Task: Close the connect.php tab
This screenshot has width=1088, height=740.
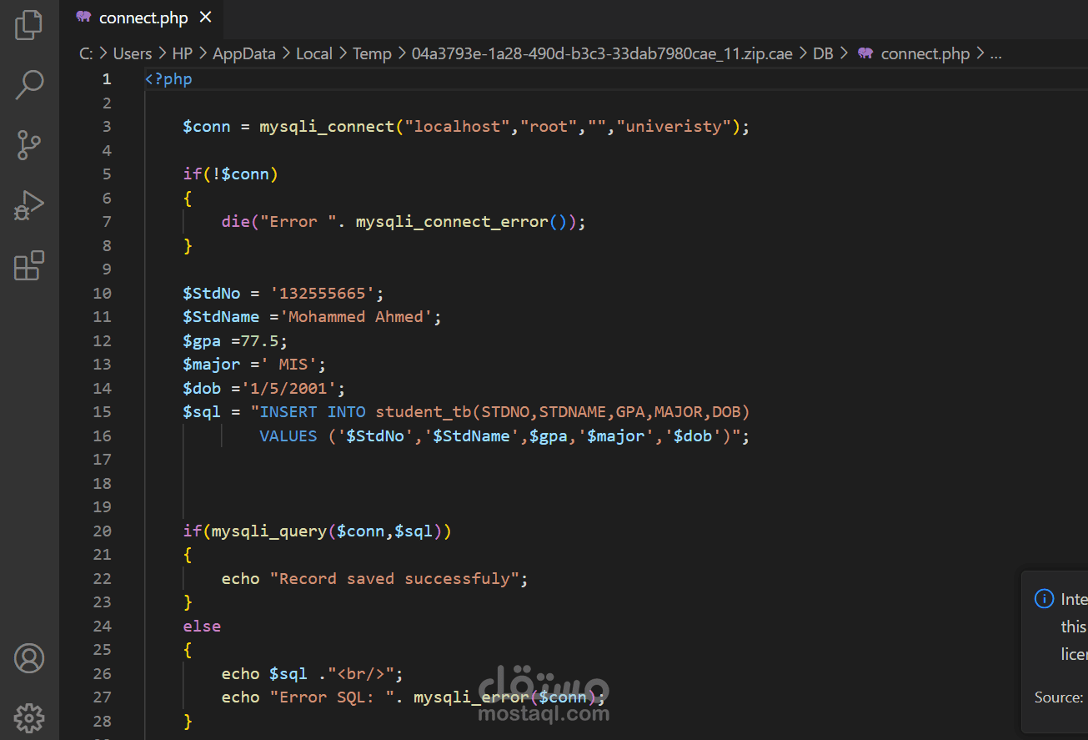Action: [x=206, y=18]
